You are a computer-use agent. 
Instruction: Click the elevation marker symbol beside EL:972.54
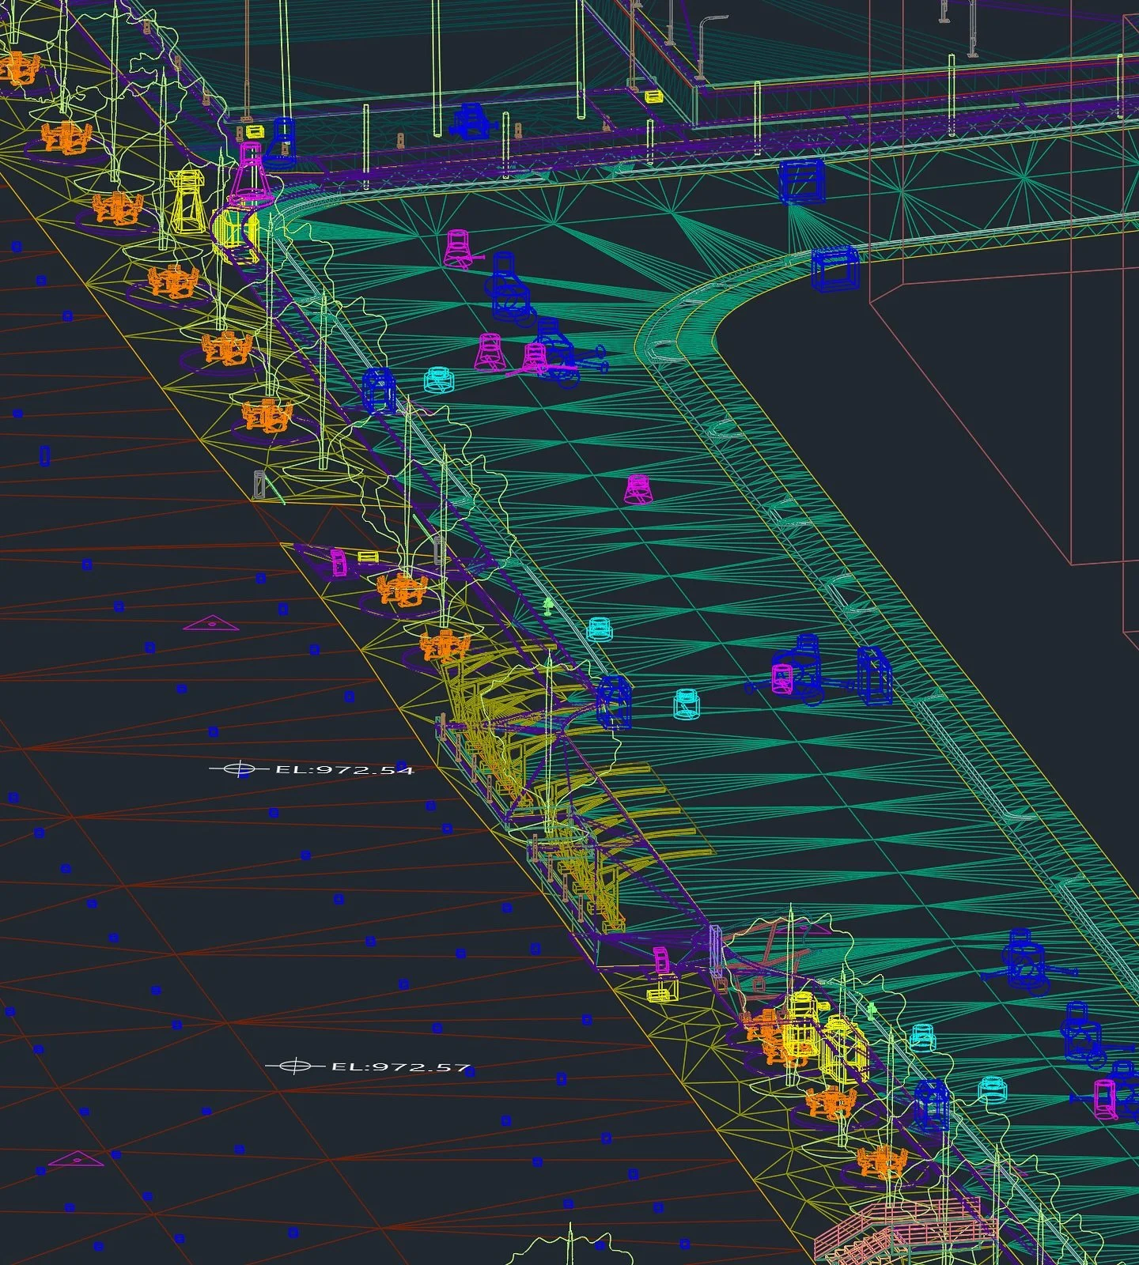[239, 768]
